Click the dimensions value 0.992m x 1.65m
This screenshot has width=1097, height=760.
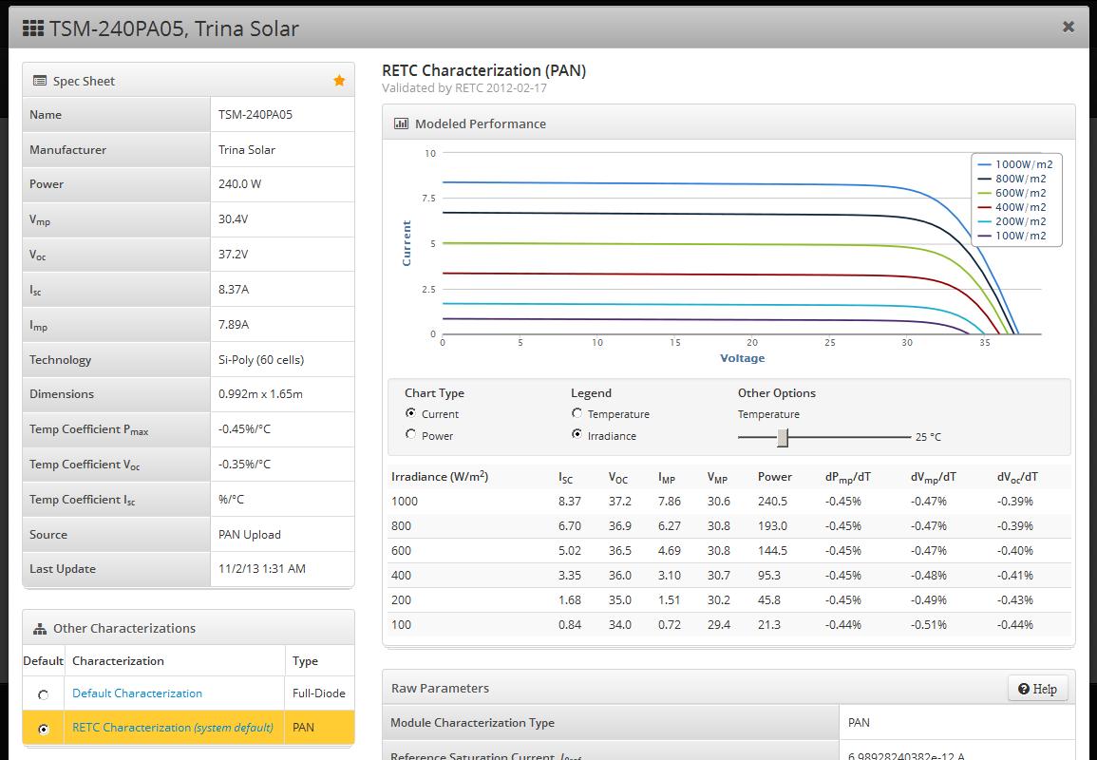click(260, 394)
